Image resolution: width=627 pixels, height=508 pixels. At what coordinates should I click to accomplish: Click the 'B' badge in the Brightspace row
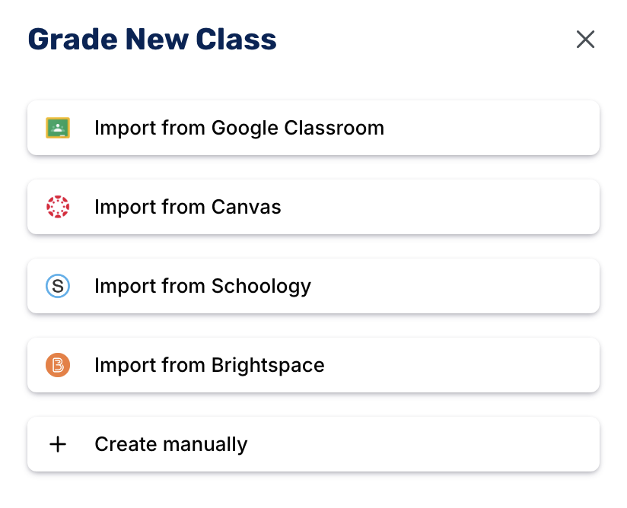(58, 365)
